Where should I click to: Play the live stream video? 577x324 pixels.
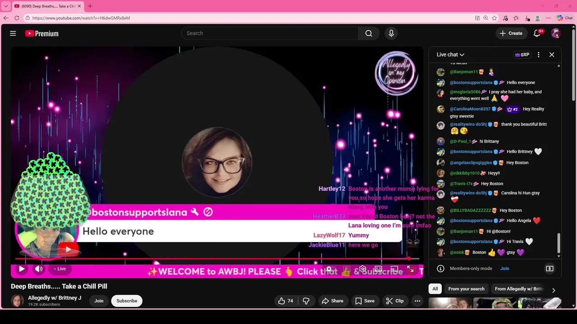pyautogui.click(x=21, y=269)
